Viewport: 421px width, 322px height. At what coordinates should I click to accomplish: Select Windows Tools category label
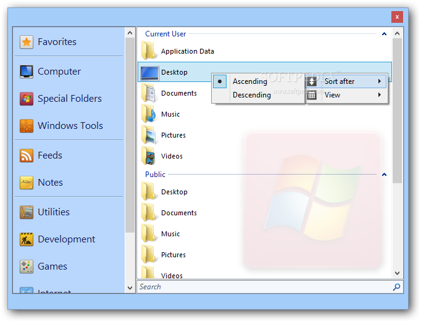pos(70,126)
